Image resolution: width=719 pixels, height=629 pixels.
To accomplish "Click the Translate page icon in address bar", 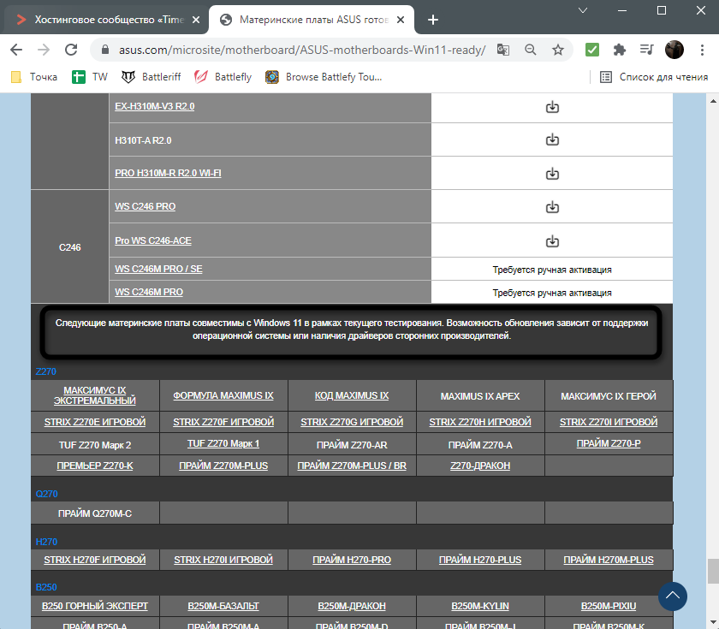I will click(x=503, y=50).
